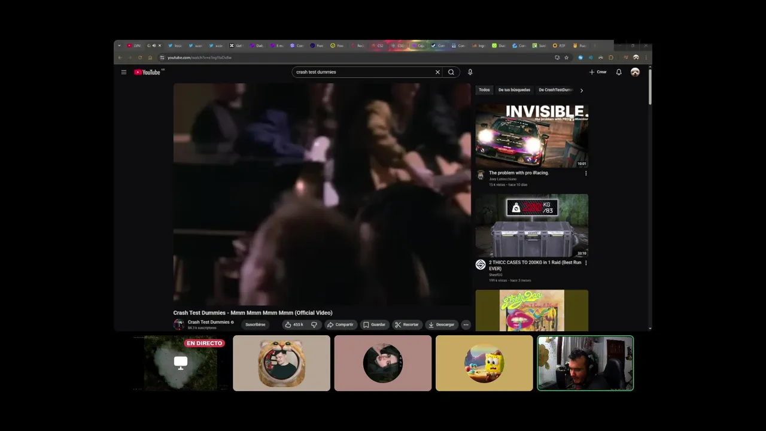
Task: Show more filter chips with the right arrow
Action: coord(581,90)
